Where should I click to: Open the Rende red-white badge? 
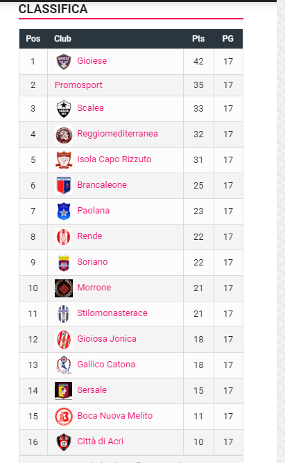tap(64, 237)
